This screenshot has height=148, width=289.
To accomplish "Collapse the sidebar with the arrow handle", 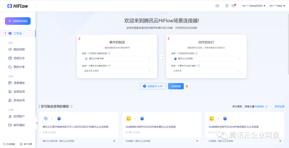I will pyautogui.click(x=36, y=123).
